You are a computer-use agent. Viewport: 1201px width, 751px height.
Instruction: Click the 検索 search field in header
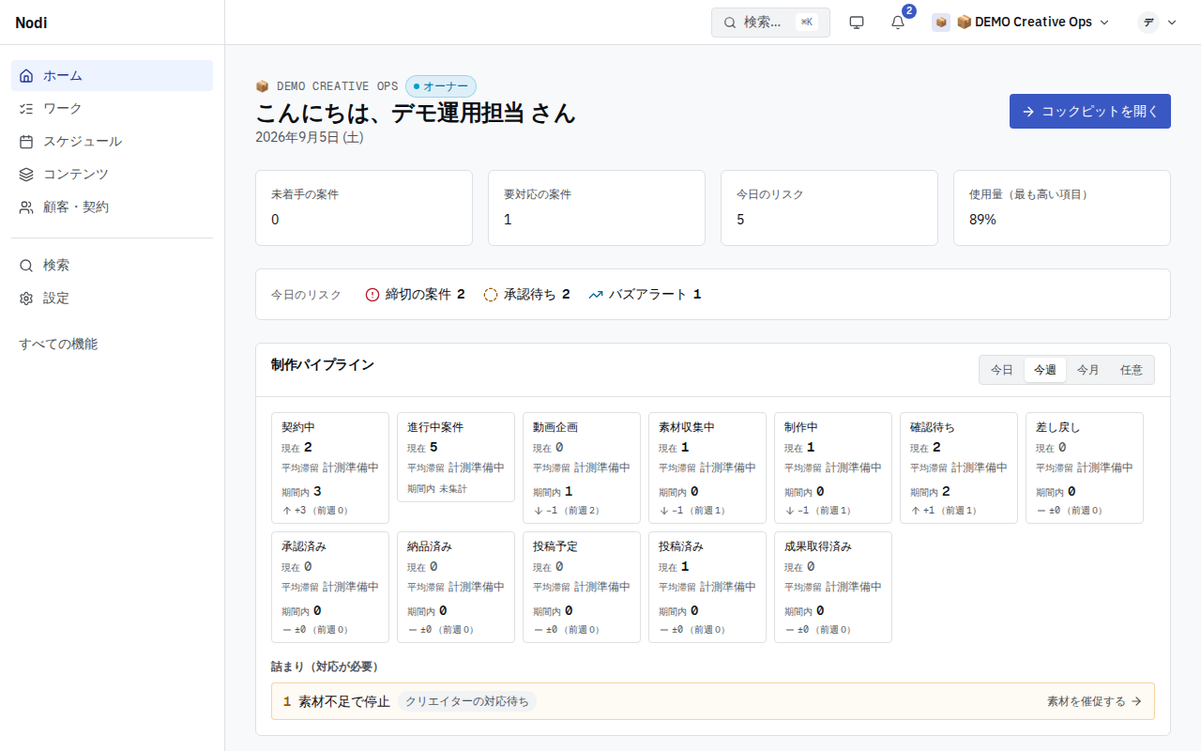[x=770, y=22]
